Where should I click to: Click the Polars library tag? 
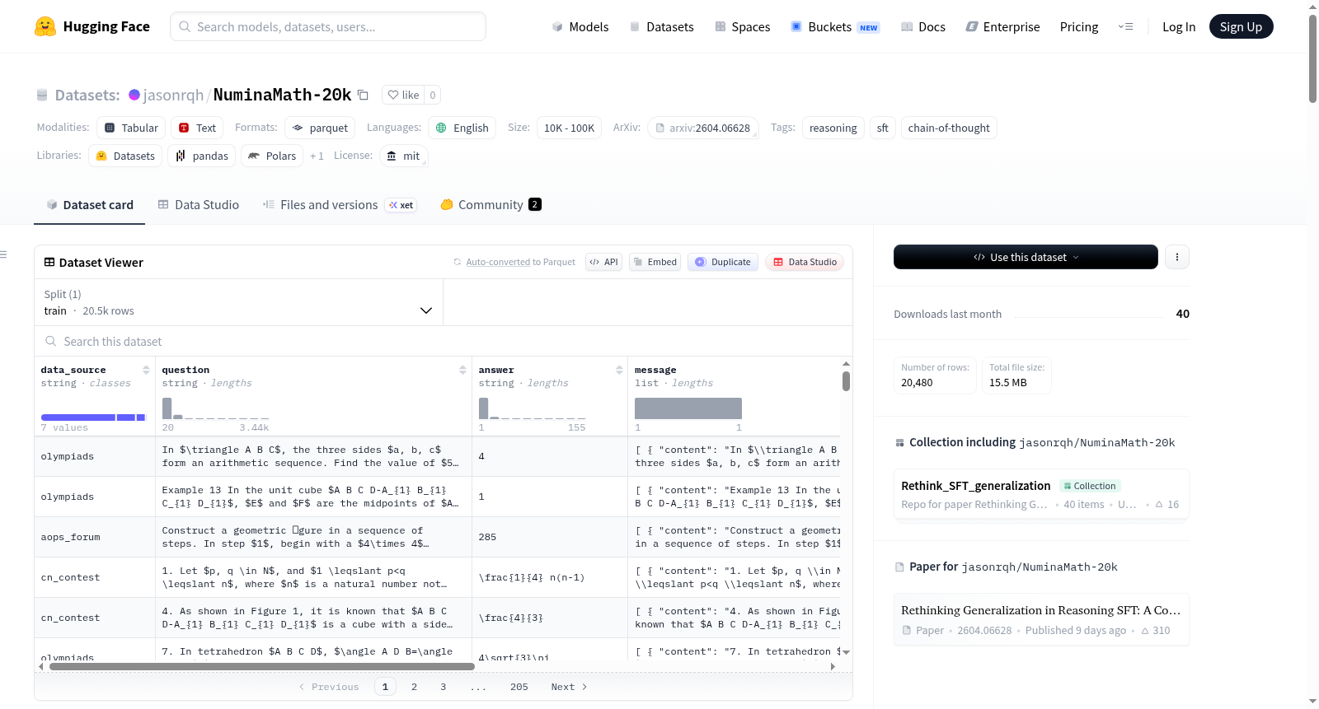click(x=272, y=156)
